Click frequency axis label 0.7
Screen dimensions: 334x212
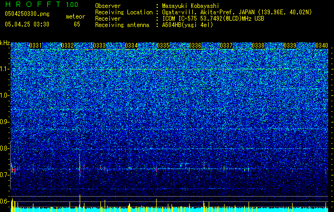point(4,175)
